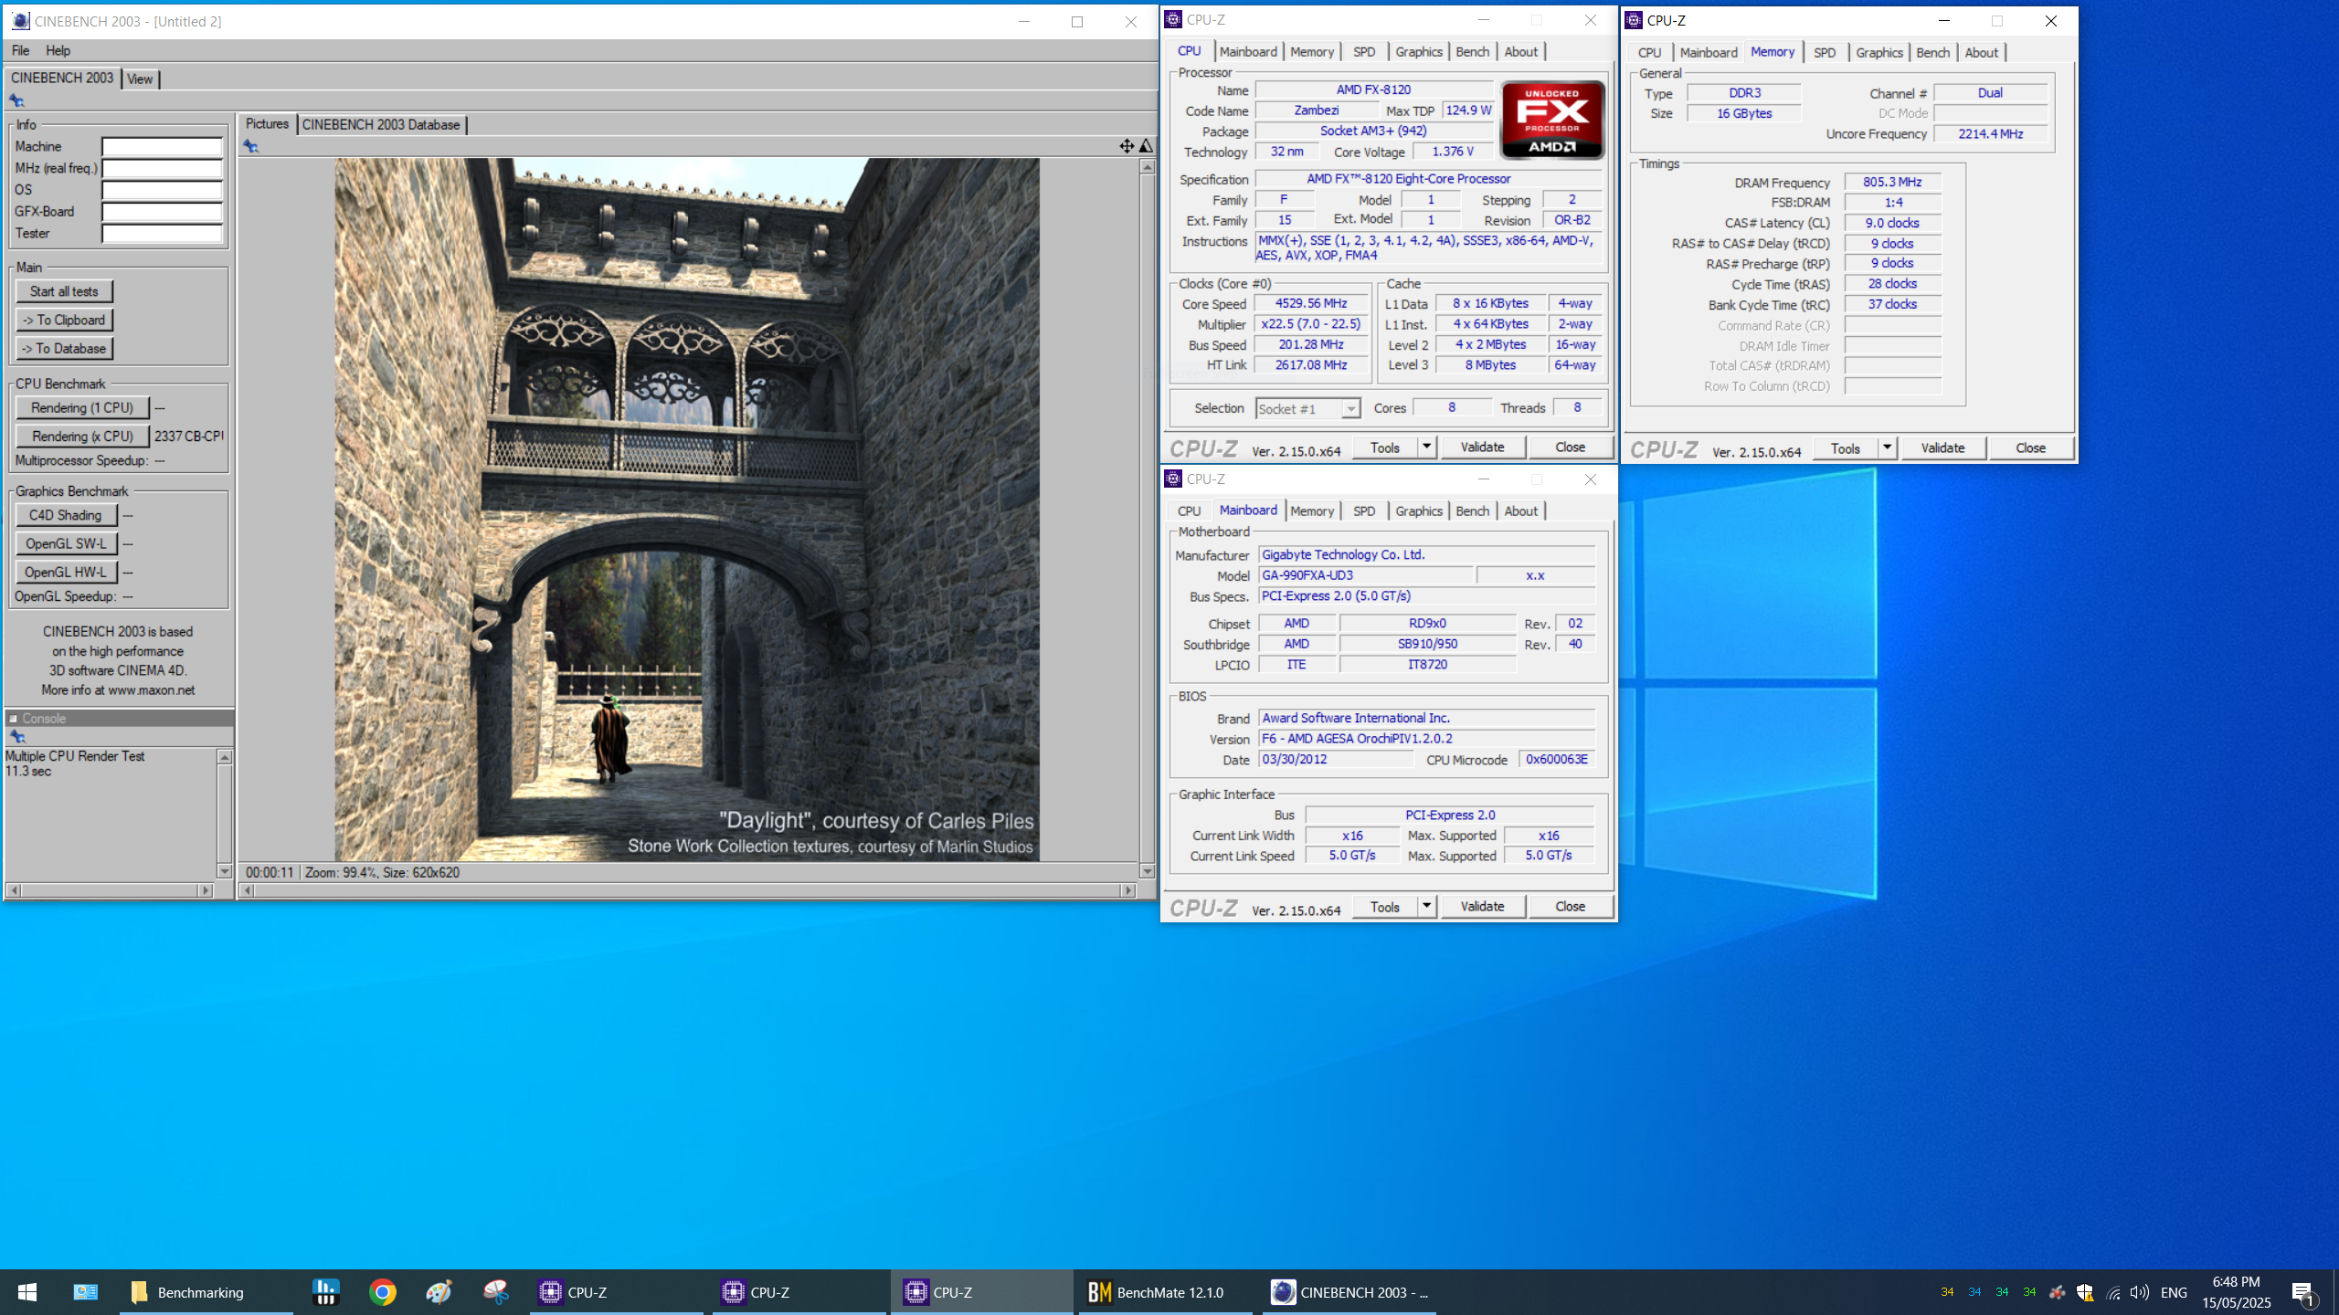Screen dimensions: 2339x1315
Task: Click the yellow 34 temperature tray icon
Action: 1947,1292
